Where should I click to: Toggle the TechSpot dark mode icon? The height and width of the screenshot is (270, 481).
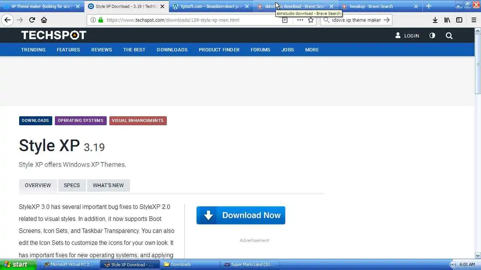pyautogui.click(x=432, y=35)
